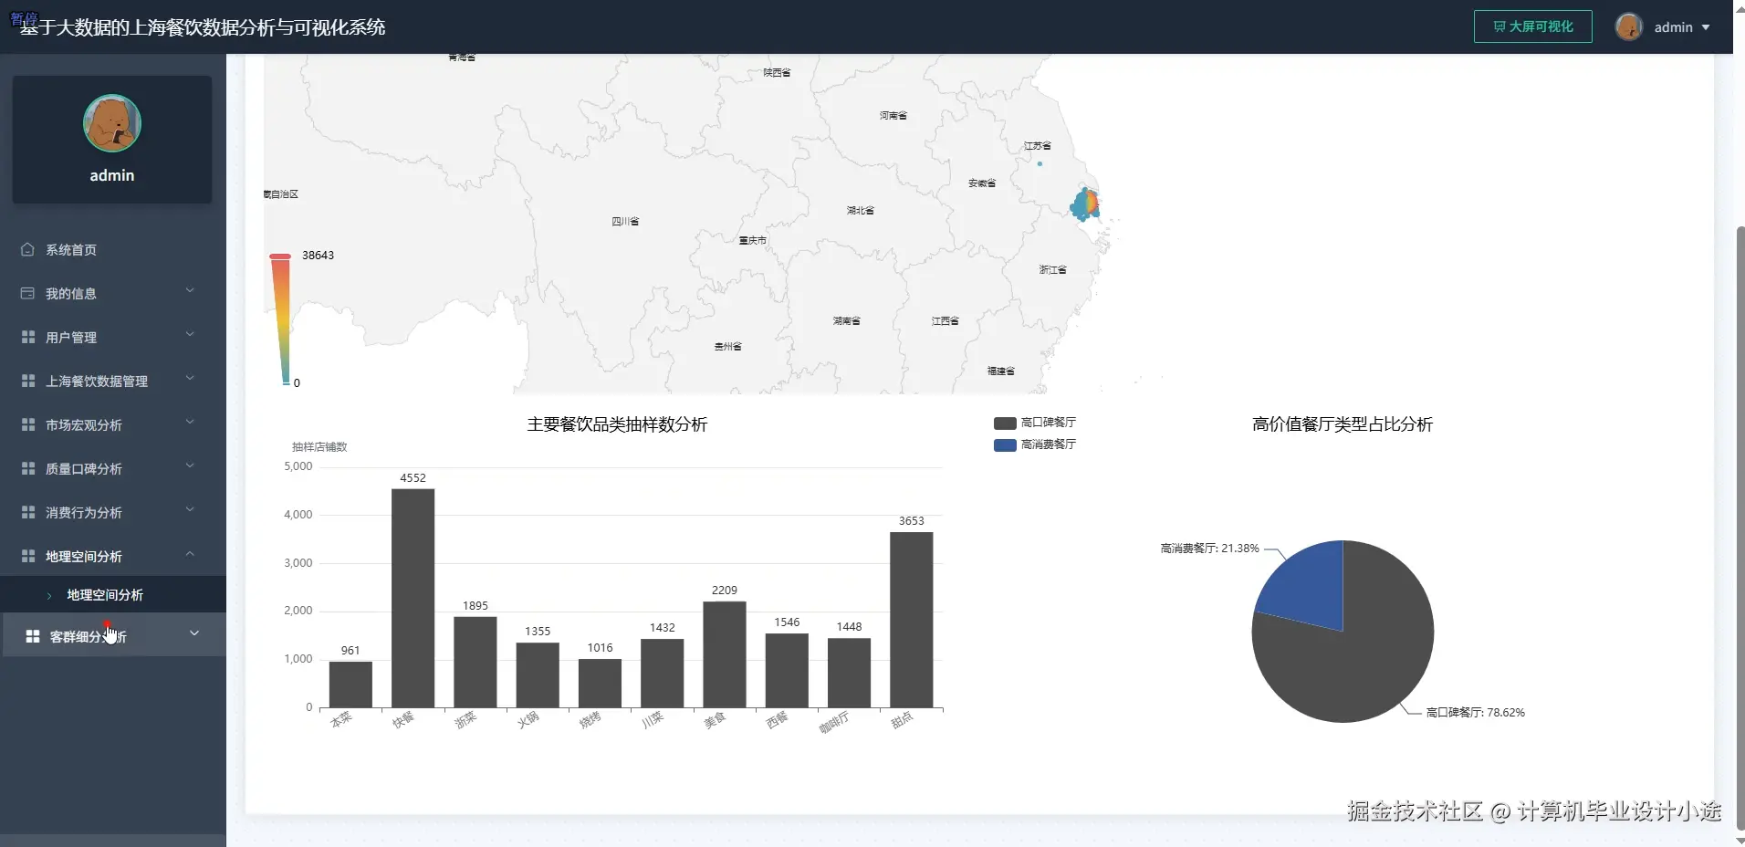Click the 四川省 label on the map
1745x847 pixels.
click(x=625, y=222)
